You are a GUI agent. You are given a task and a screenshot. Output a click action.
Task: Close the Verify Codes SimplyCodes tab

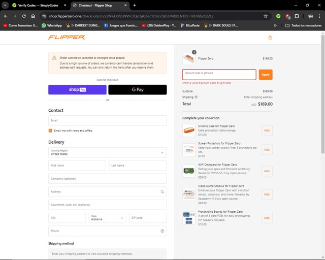click(x=65, y=5)
